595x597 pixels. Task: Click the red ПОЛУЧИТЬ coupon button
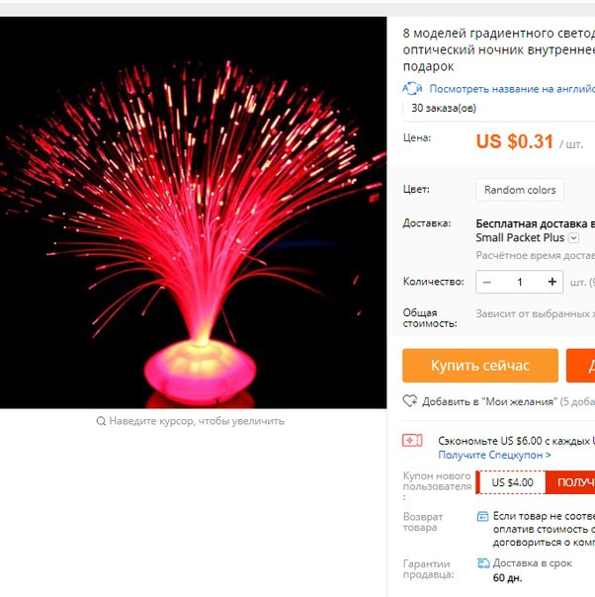click(570, 482)
